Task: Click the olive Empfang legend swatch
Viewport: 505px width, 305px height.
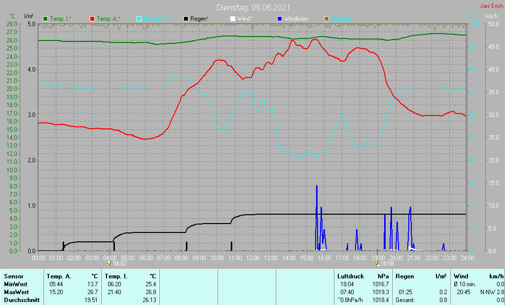Action: [326, 19]
